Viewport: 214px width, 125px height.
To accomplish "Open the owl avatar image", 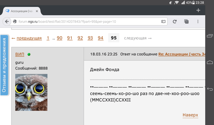I will point(31,92).
